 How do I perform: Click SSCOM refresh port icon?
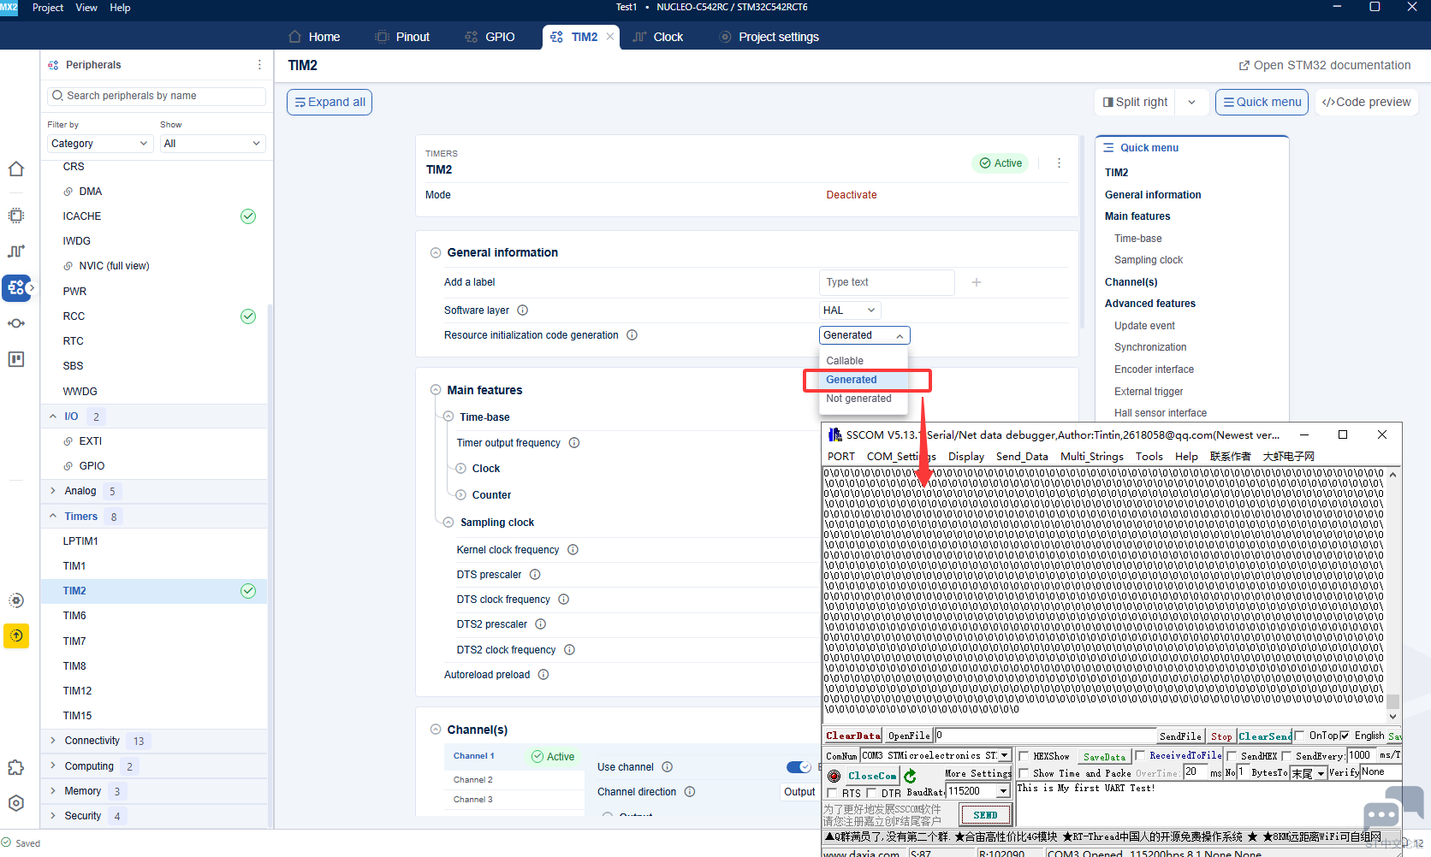tap(910, 776)
